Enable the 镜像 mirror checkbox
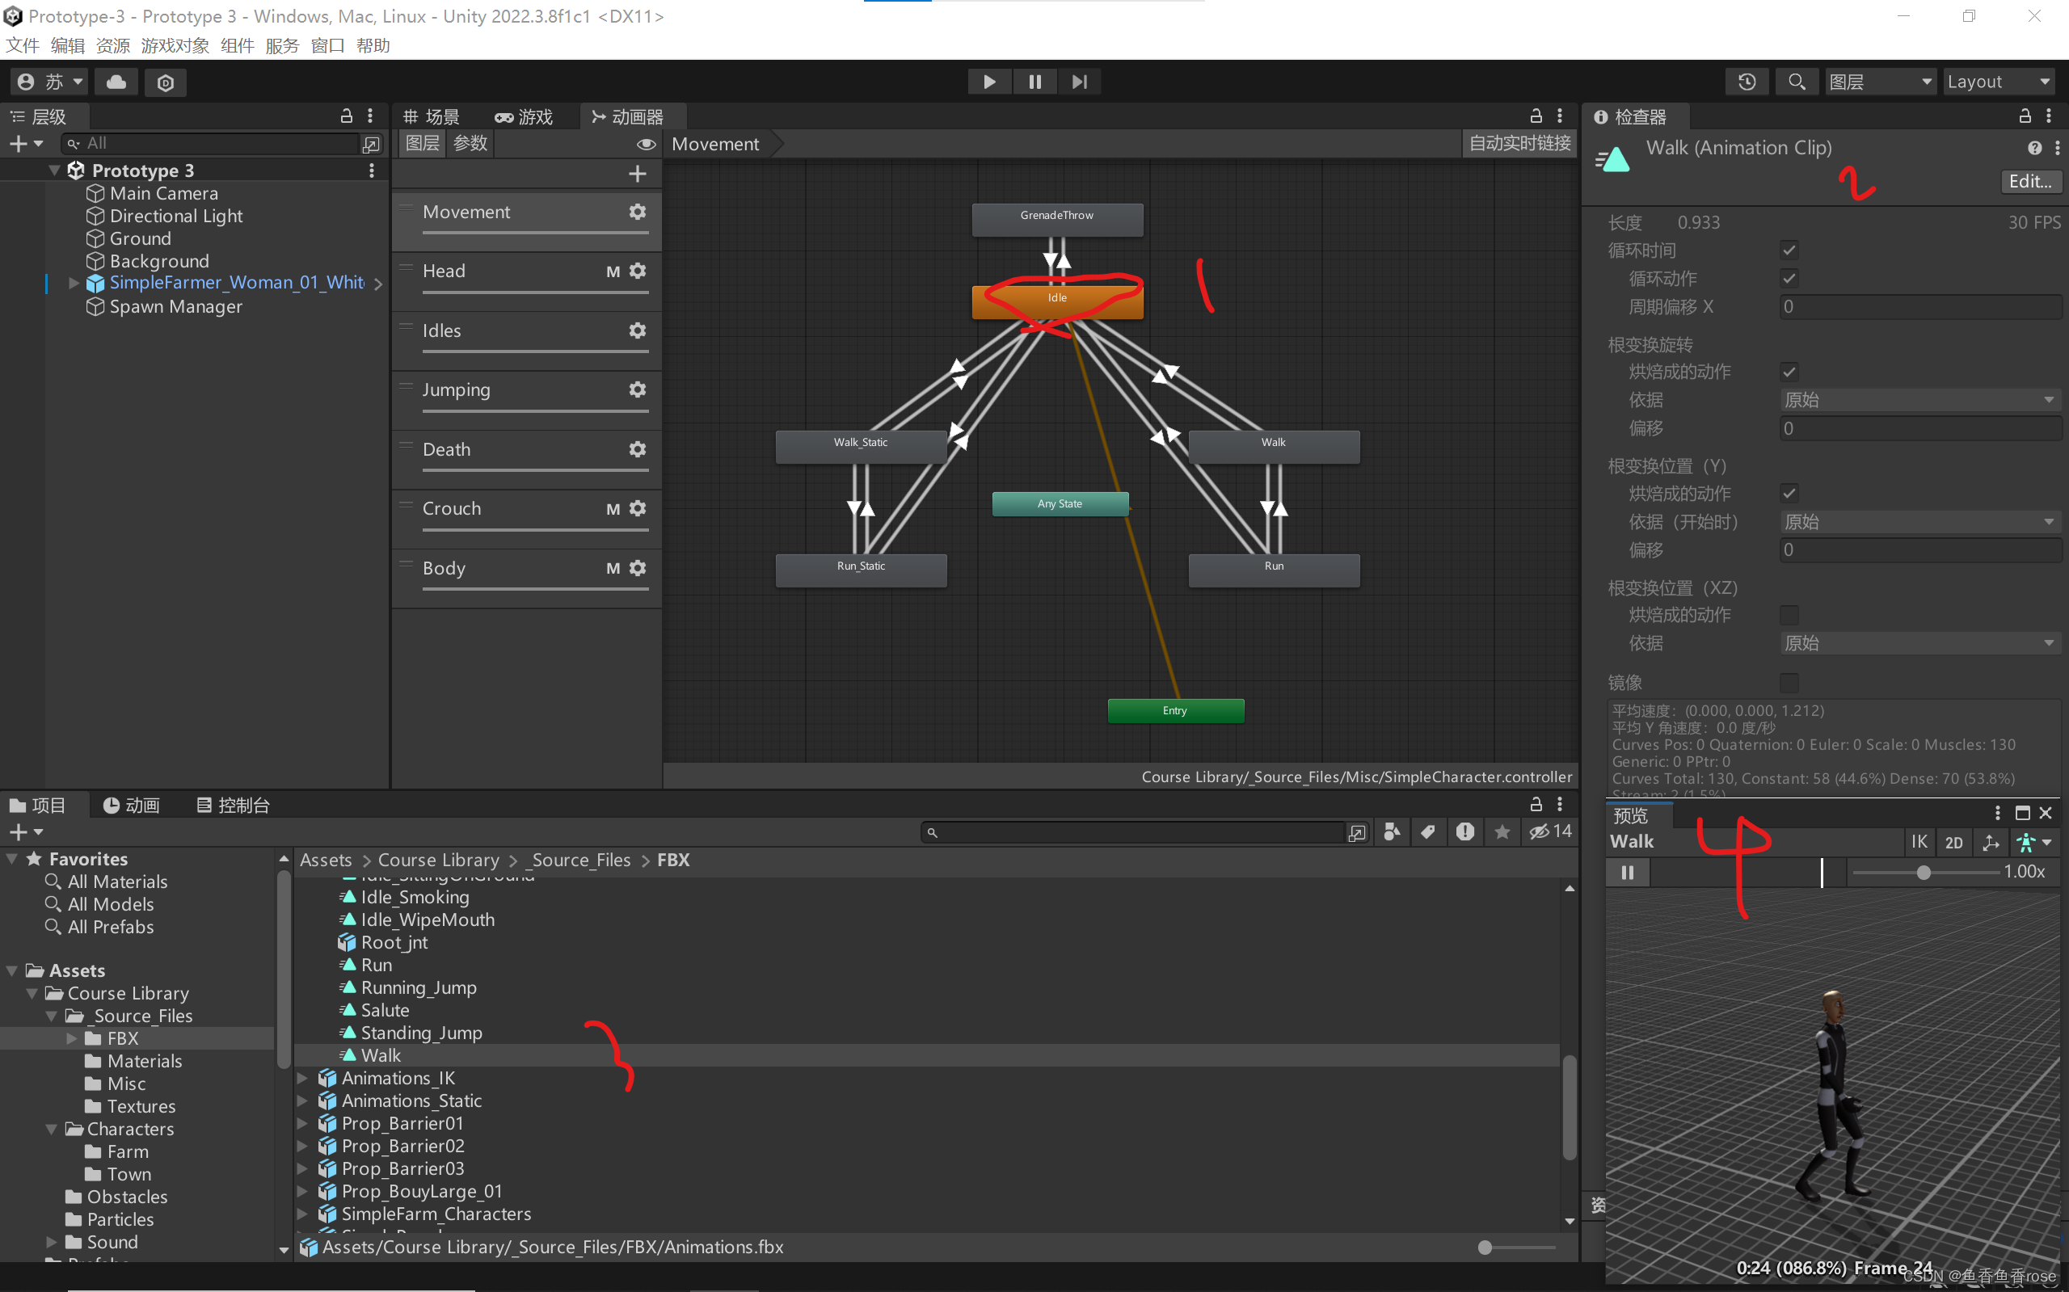This screenshot has height=1292, width=2069. click(1789, 683)
